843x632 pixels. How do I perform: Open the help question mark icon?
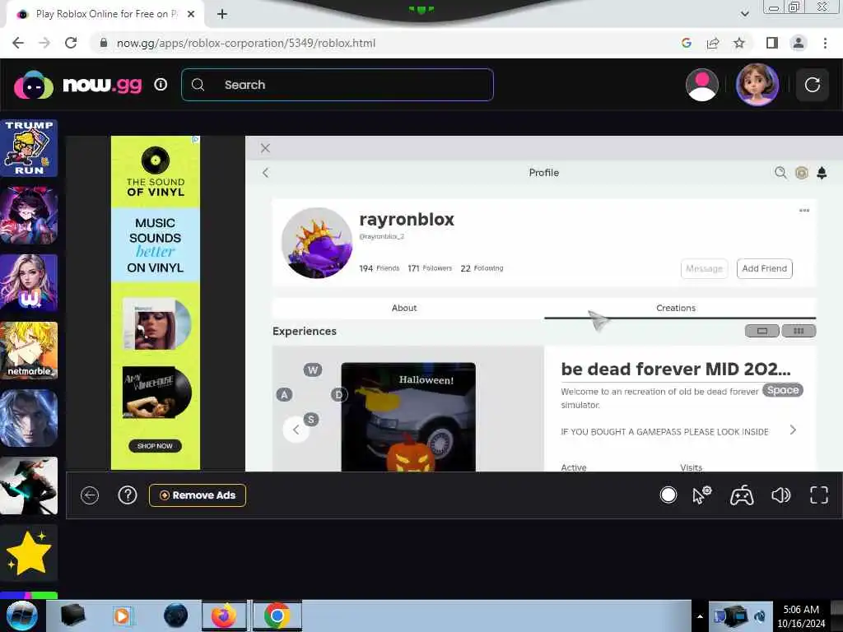point(128,495)
